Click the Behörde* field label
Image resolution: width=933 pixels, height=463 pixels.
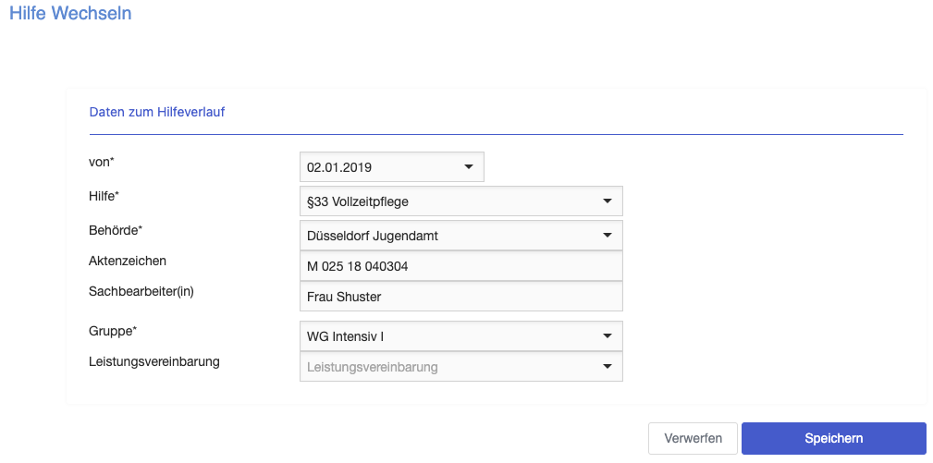[116, 231]
